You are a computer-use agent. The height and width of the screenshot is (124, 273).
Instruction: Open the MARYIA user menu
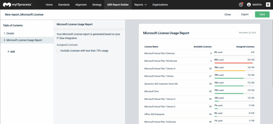[257, 5]
